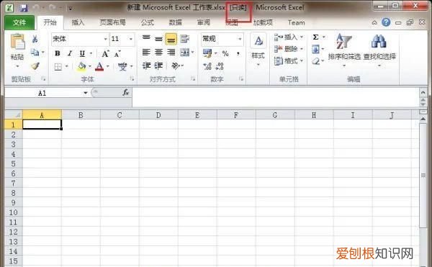The height and width of the screenshot is (267, 432).
Task: Open borders dropdown arrow
Action: [66, 66]
